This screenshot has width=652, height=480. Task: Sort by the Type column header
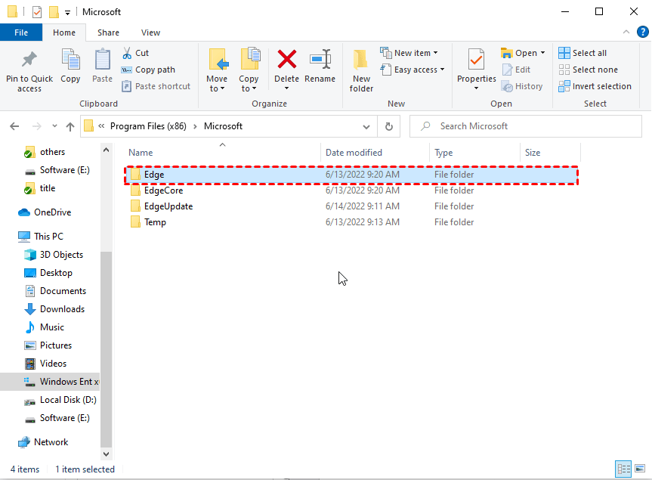[443, 153]
